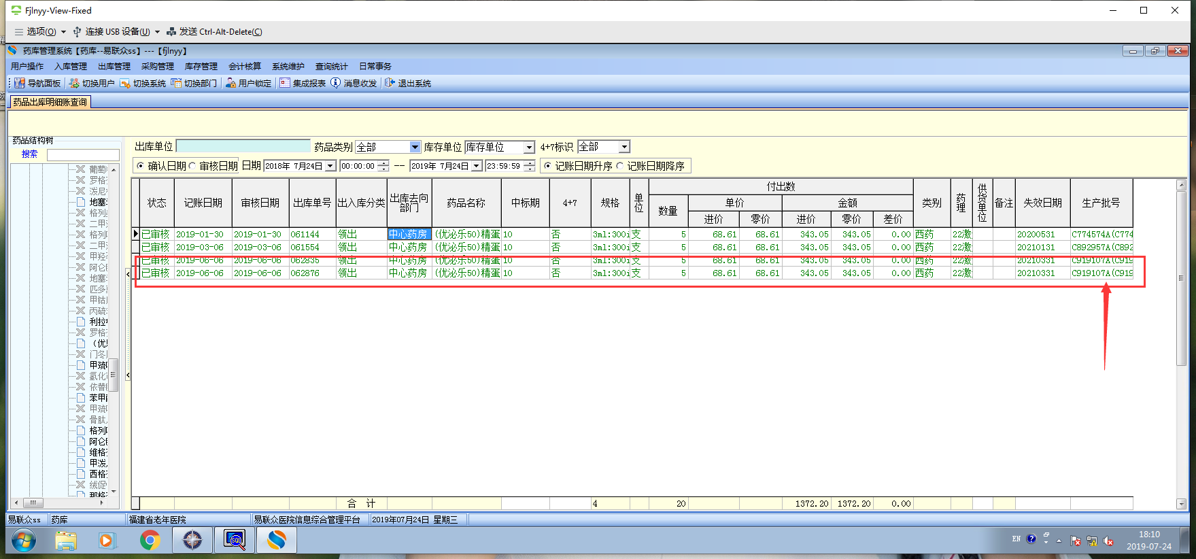
Task: Click the 出库单号 column header
Action: click(x=312, y=203)
